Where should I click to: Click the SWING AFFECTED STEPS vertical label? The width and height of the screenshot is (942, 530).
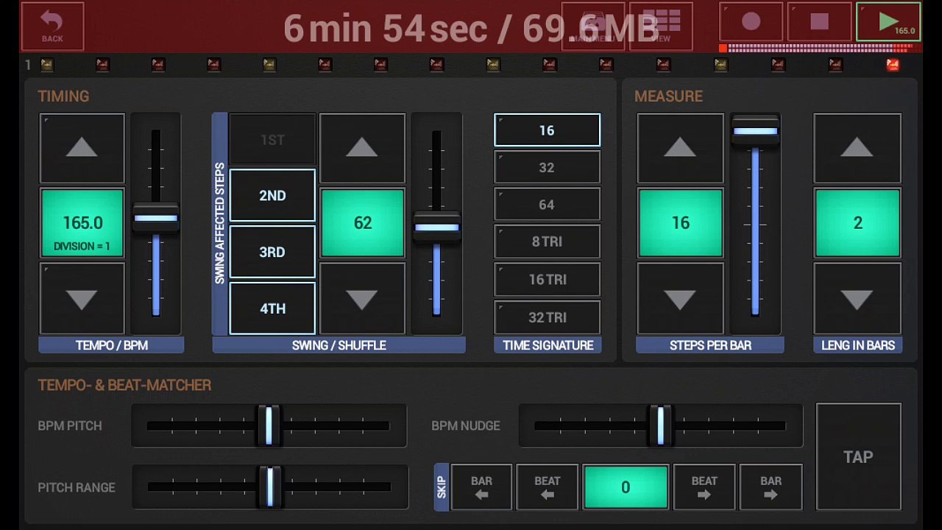(219, 224)
